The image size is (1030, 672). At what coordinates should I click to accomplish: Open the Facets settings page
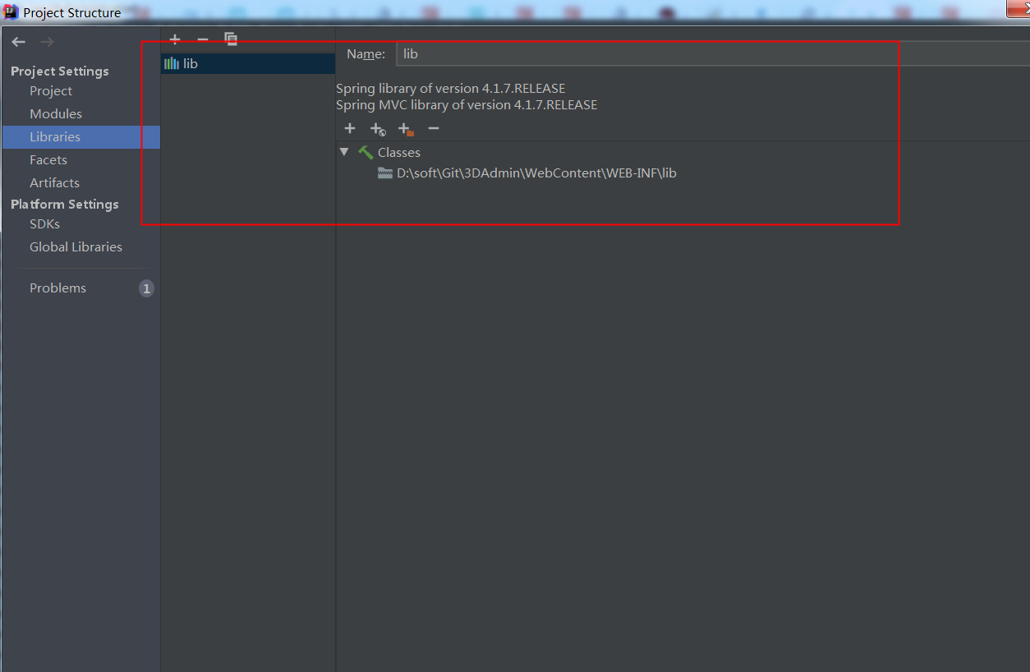click(48, 159)
